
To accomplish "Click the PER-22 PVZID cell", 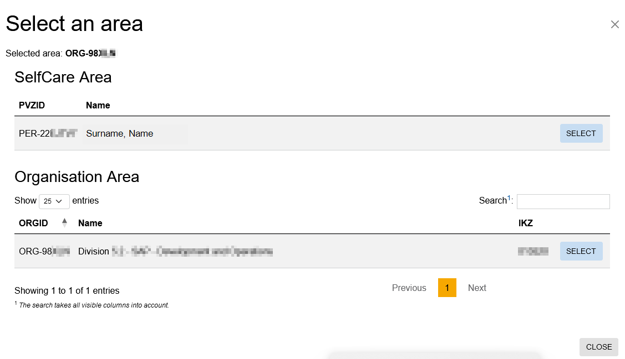I will [x=47, y=133].
